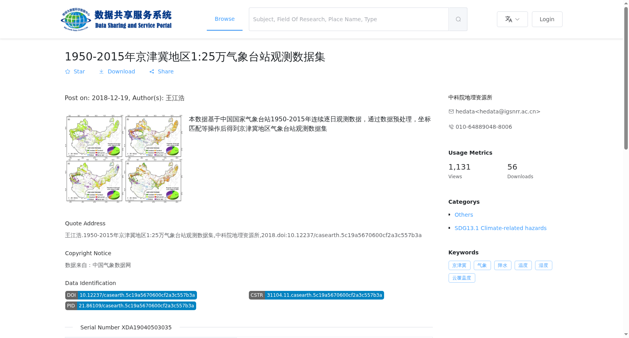Click the Share icon

[152, 71]
